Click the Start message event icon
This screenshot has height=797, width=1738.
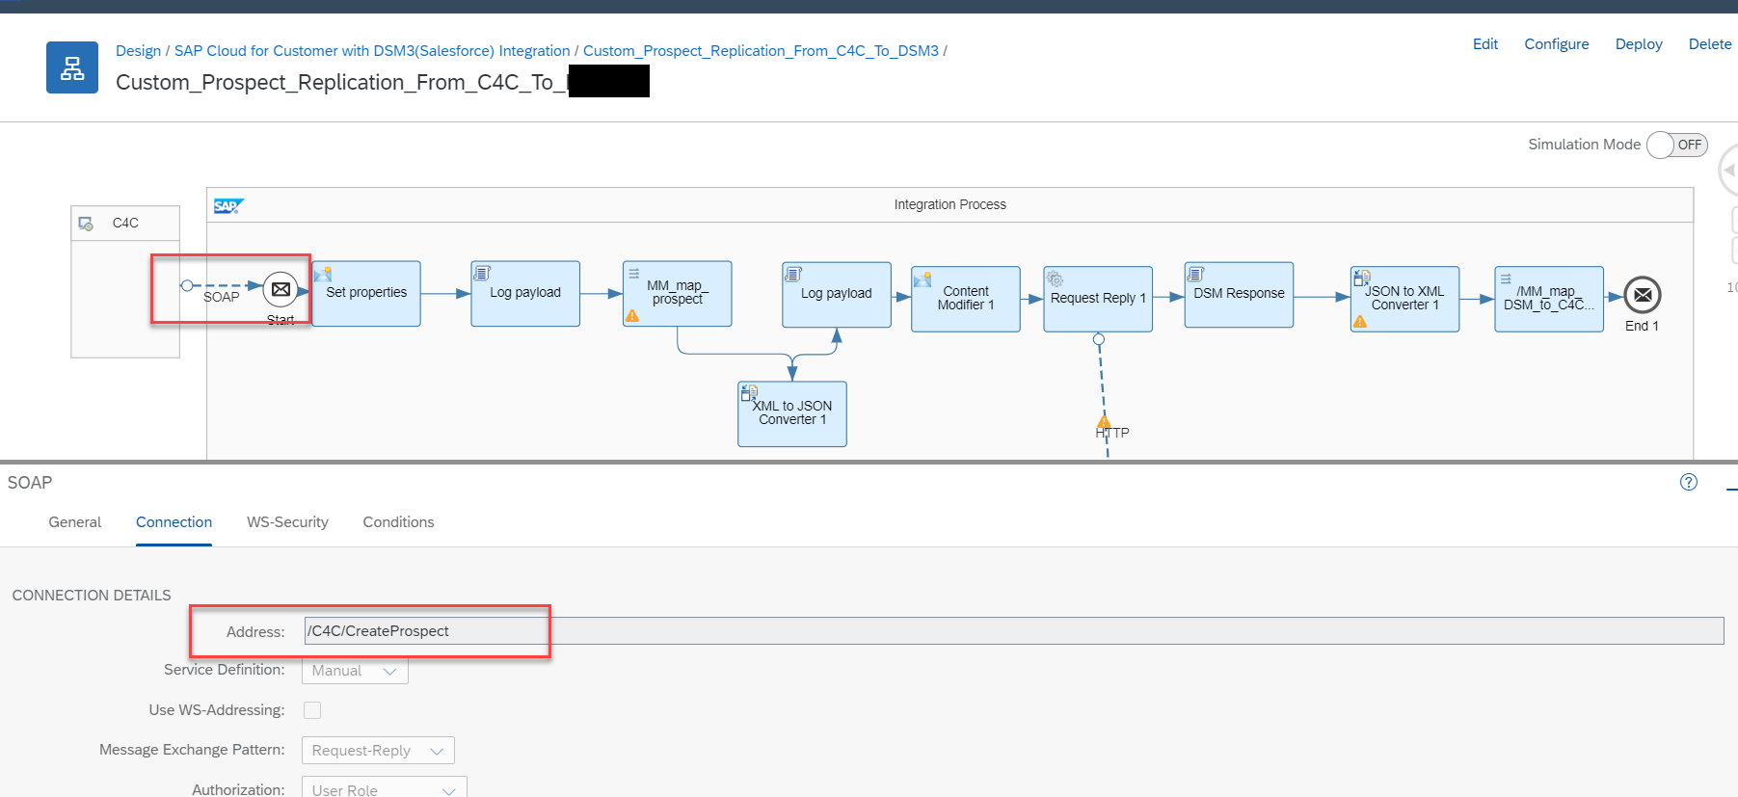pos(281,289)
